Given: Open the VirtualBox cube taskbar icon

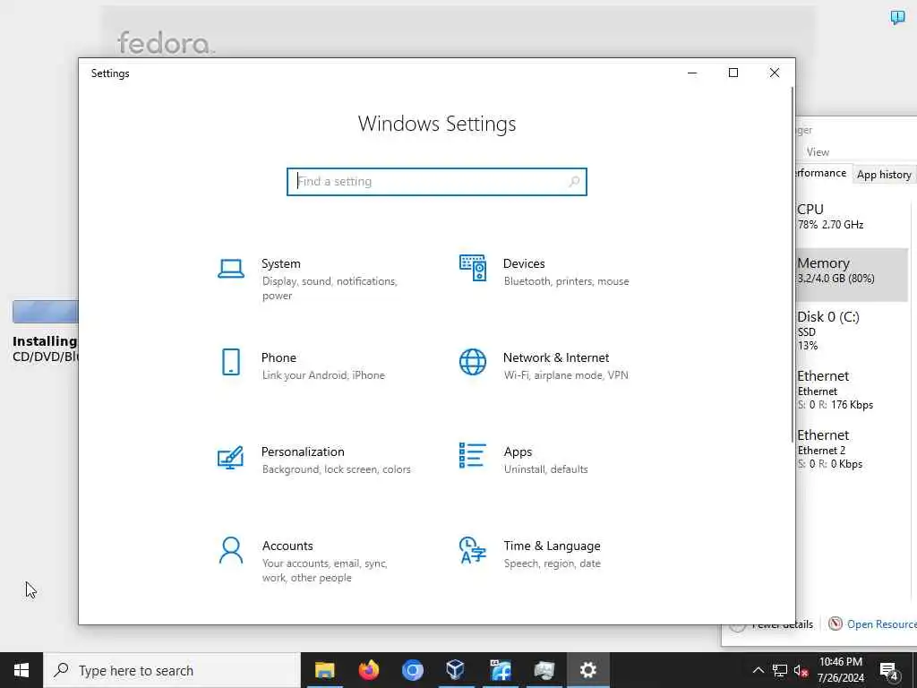Looking at the screenshot, I should [x=456, y=670].
